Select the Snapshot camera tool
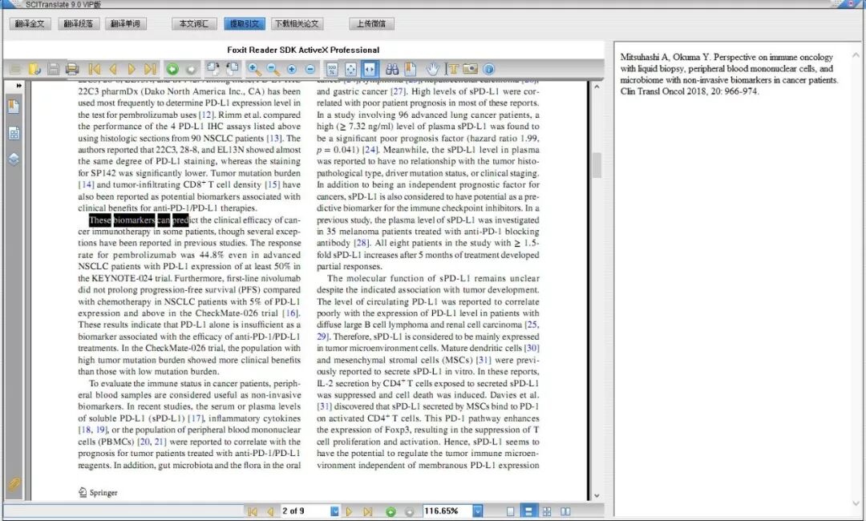 tap(470, 69)
